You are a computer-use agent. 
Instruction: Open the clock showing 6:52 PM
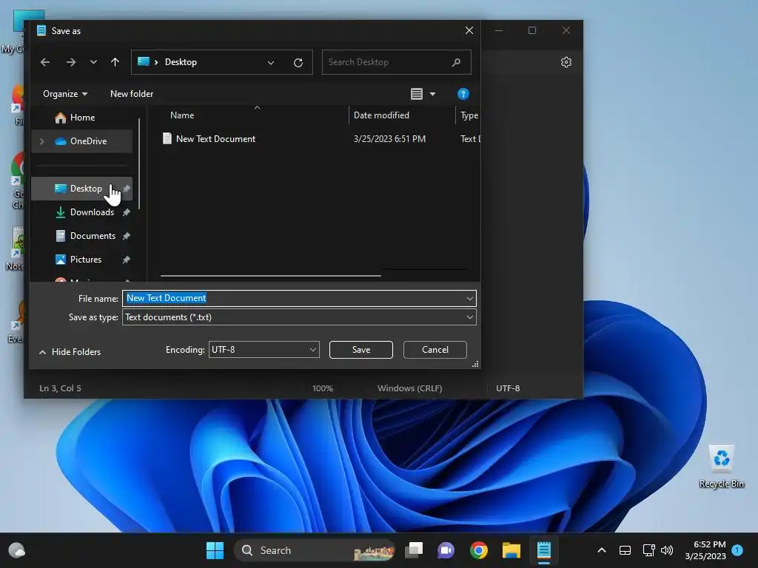705,550
